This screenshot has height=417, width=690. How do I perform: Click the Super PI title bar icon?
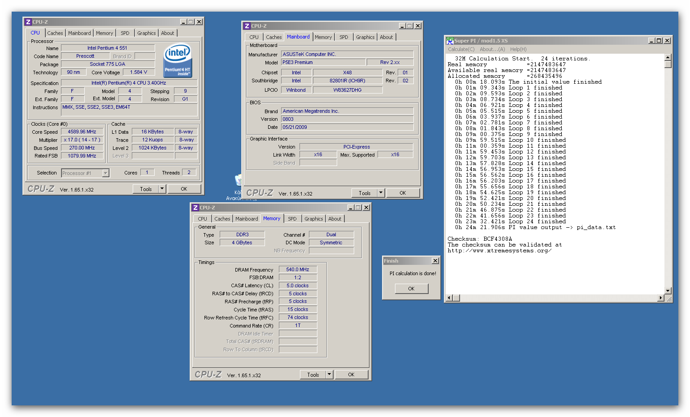point(450,41)
